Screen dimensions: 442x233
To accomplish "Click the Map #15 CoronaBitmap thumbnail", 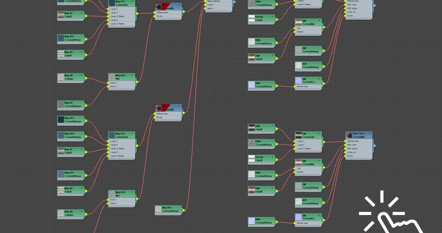I will click(158, 209).
